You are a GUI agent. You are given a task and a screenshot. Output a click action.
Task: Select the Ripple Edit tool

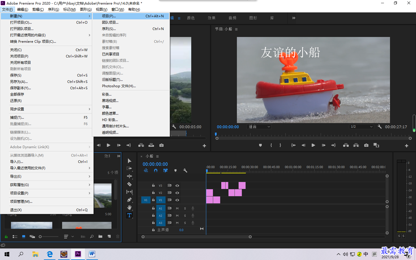129,176
